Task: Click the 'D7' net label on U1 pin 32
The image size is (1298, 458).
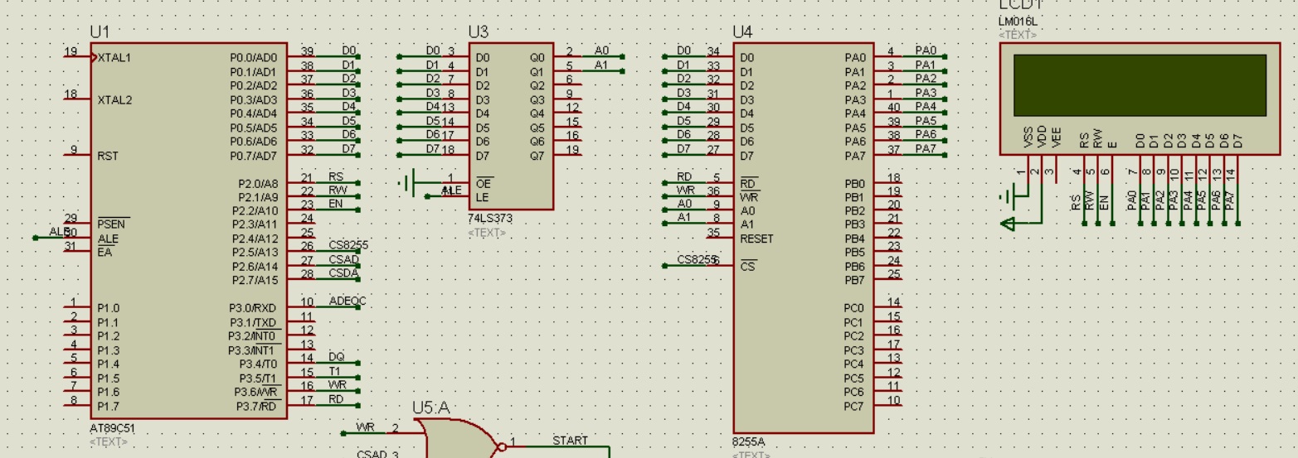Action: tap(348, 149)
